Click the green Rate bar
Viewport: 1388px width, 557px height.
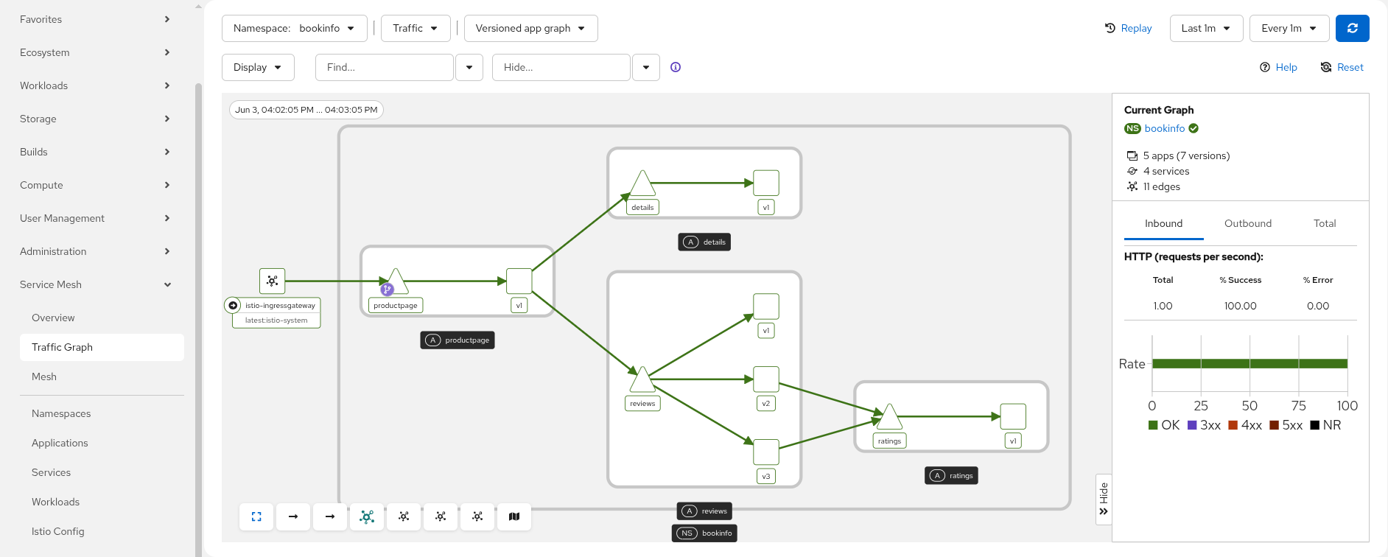pos(1249,363)
